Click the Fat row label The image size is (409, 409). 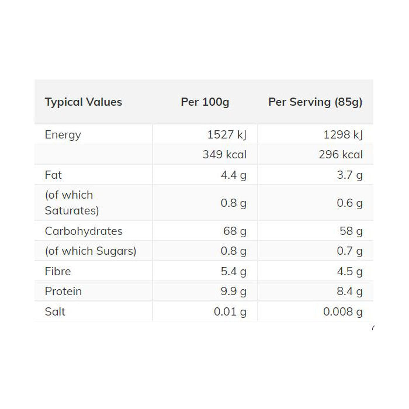click(x=53, y=175)
